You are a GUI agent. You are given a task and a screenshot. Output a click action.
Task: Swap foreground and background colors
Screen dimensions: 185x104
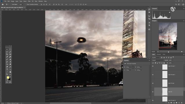(10, 77)
